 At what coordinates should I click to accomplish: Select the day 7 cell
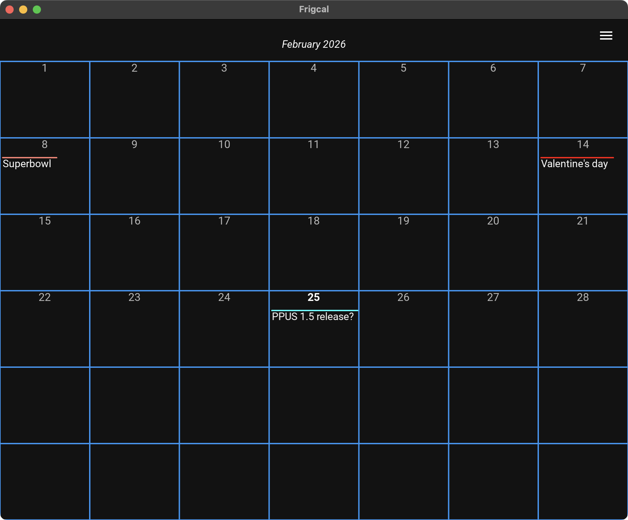pos(583,100)
